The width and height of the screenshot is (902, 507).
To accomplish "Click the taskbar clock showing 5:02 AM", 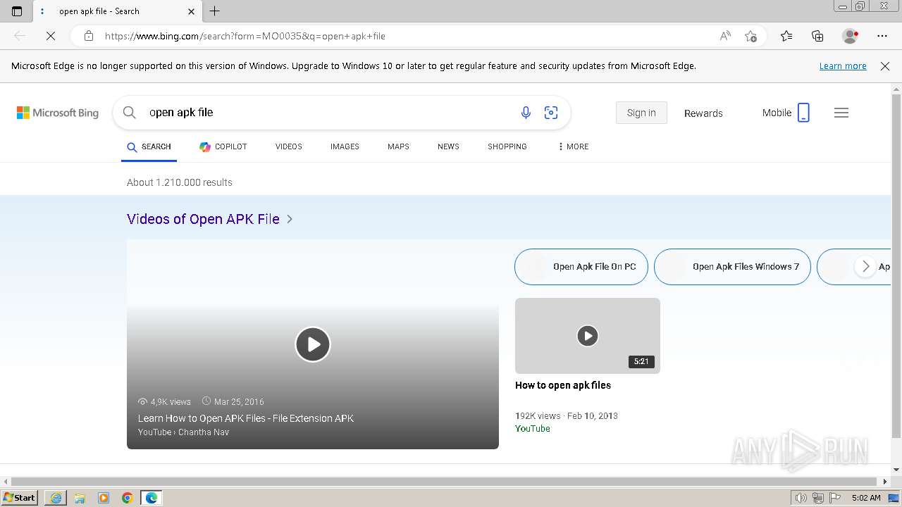I will 866,498.
